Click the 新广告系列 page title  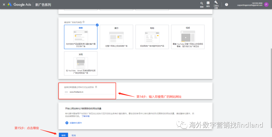[x=43, y=5]
